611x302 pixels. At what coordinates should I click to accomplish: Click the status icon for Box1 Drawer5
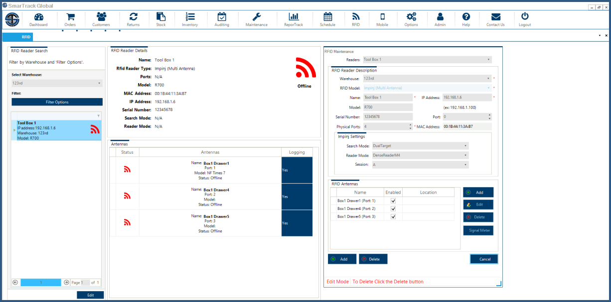tap(127, 223)
